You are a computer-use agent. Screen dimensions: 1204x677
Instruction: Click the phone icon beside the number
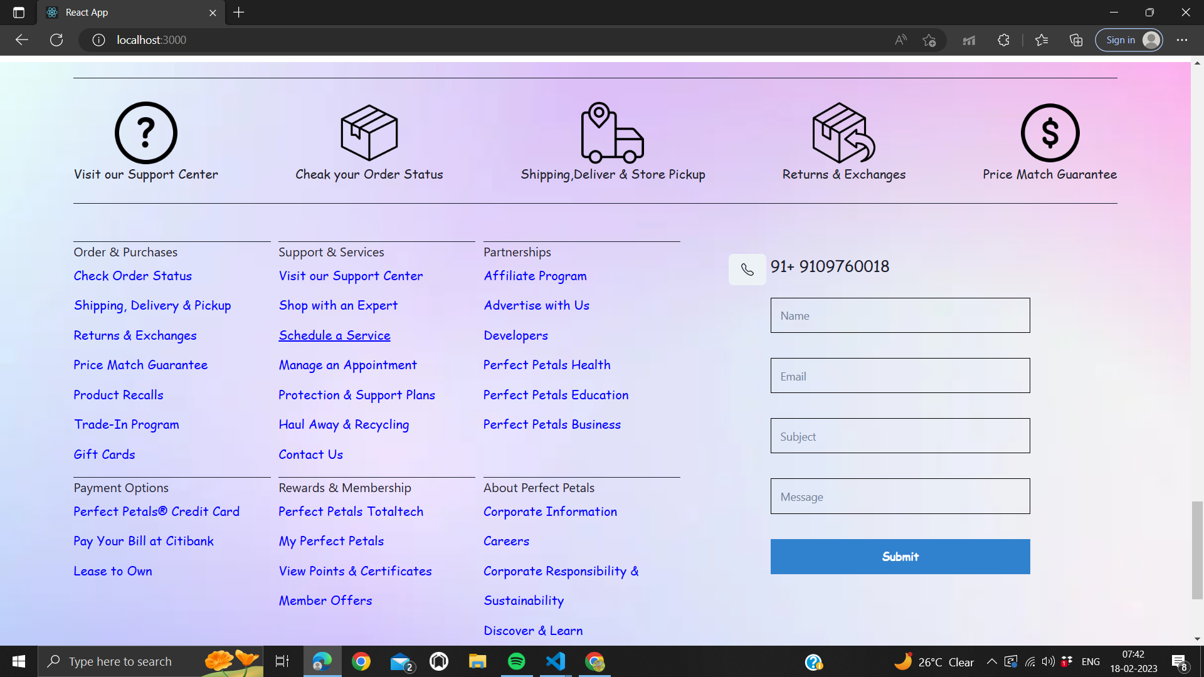(747, 270)
